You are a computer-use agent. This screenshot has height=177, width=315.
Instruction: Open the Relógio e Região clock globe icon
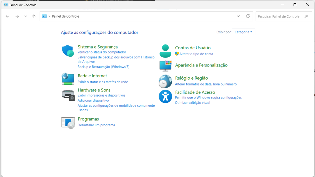pos(165,81)
